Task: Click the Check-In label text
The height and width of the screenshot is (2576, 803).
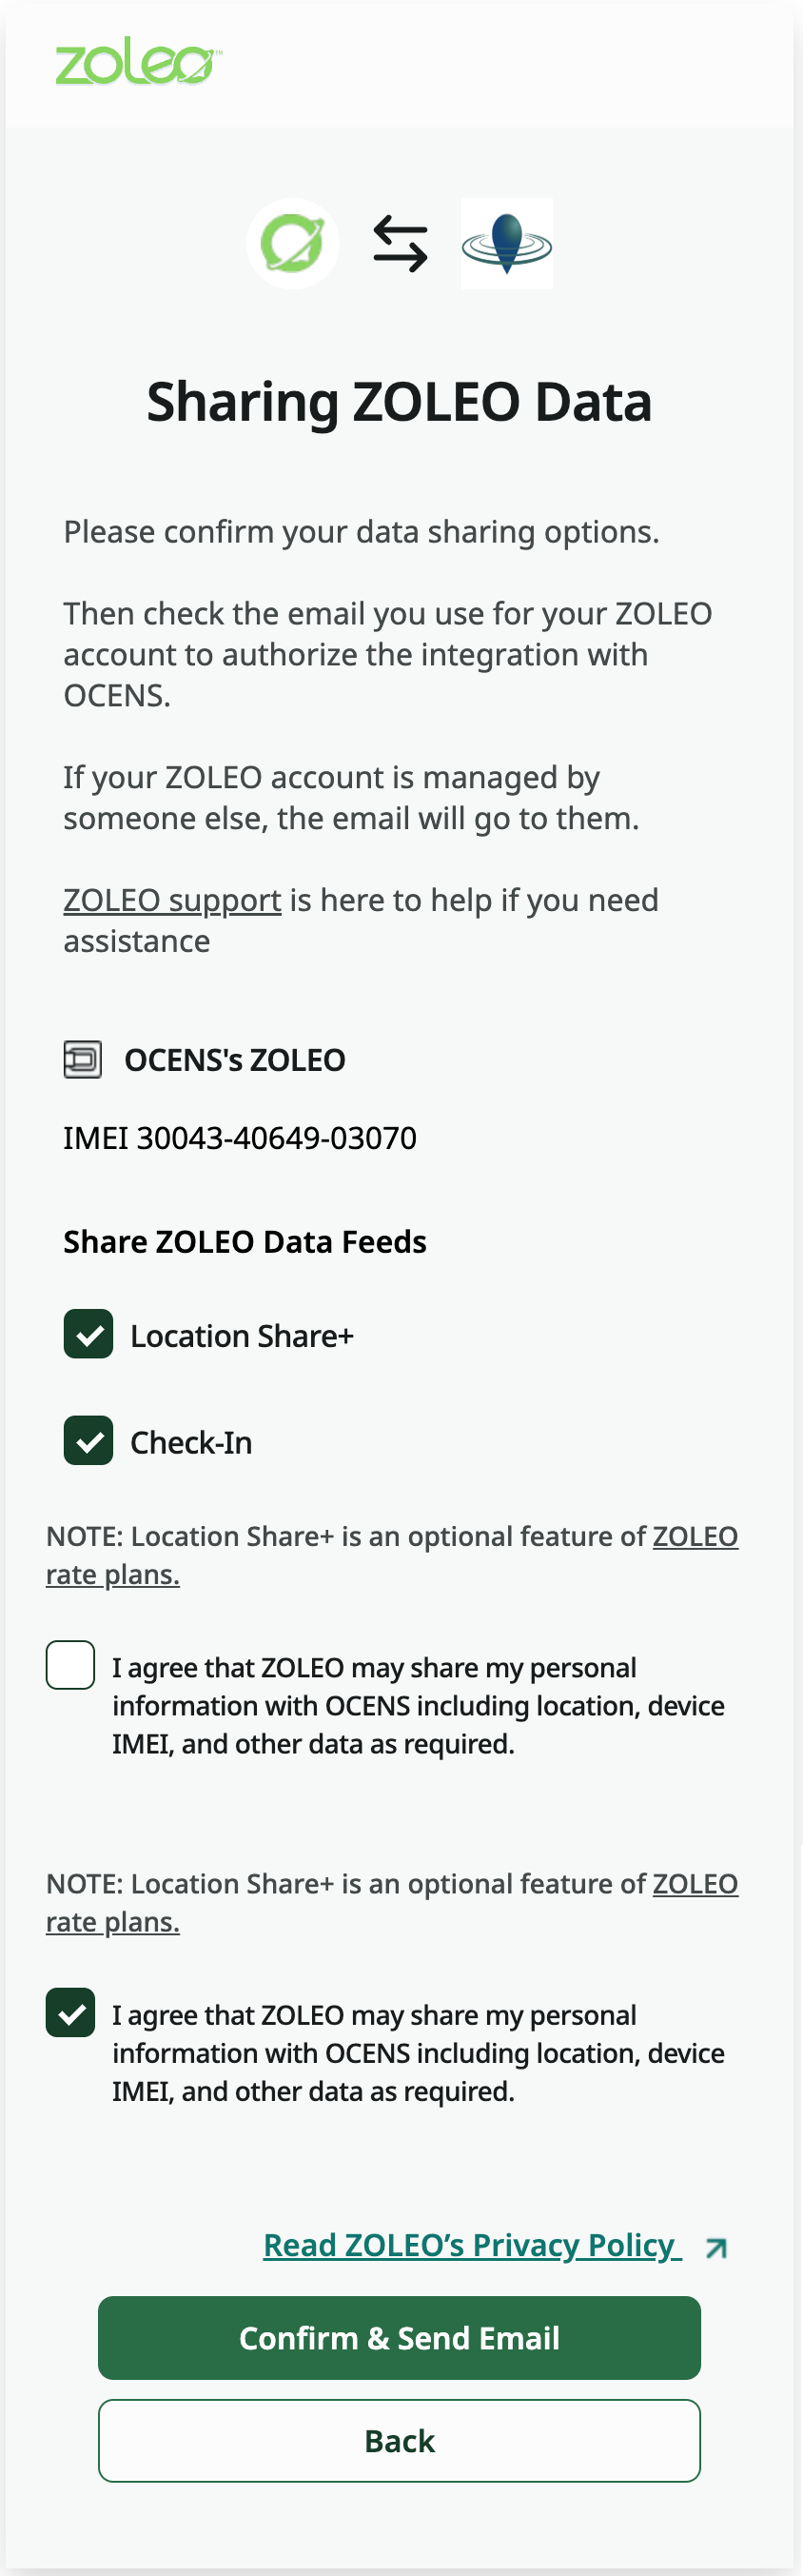Action: (191, 1442)
